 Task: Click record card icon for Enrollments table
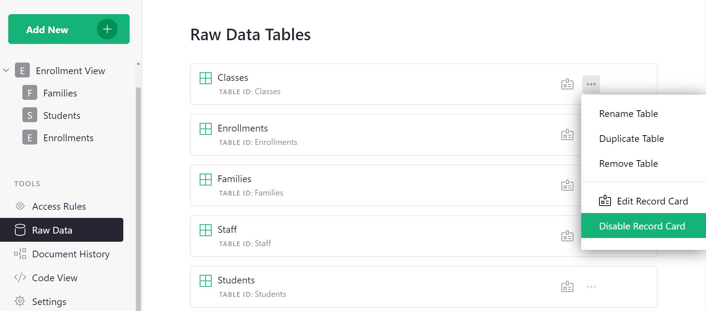coord(567,135)
